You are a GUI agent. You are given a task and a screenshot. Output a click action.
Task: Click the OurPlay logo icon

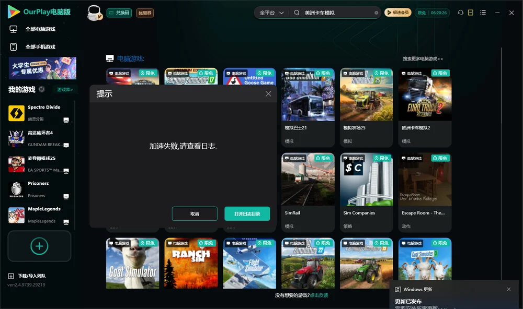(14, 11)
